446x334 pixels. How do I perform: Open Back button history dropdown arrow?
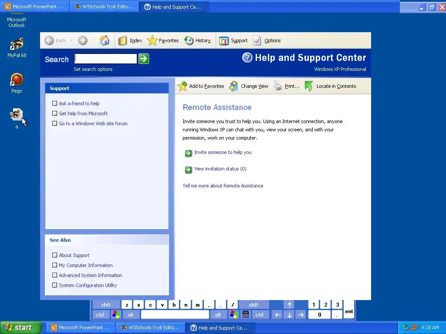tap(71, 40)
